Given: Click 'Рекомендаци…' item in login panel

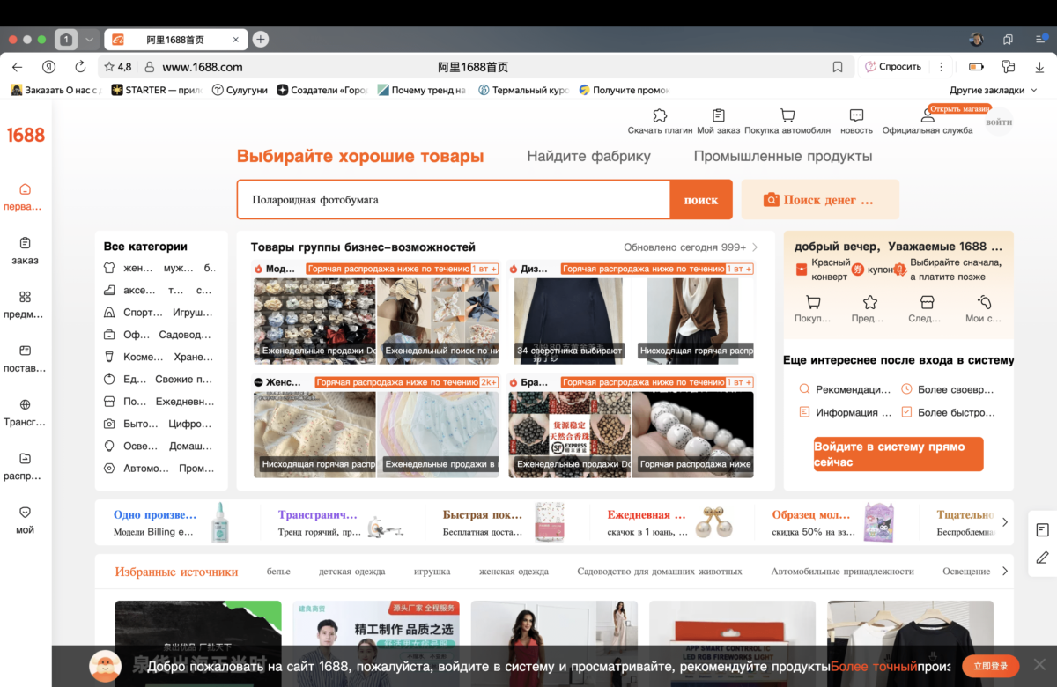Looking at the screenshot, I should point(846,389).
